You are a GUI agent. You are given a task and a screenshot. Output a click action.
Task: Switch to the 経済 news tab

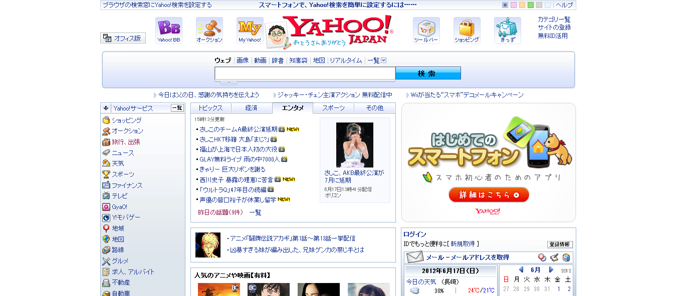(252, 108)
